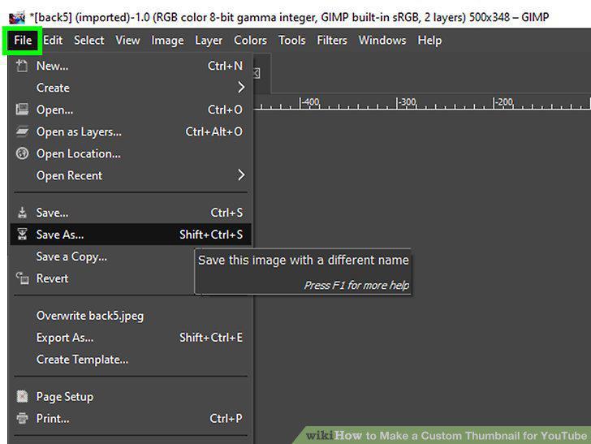The width and height of the screenshot is (591, 444).
Task: Choose New... from the File menu
Action: 131,66
